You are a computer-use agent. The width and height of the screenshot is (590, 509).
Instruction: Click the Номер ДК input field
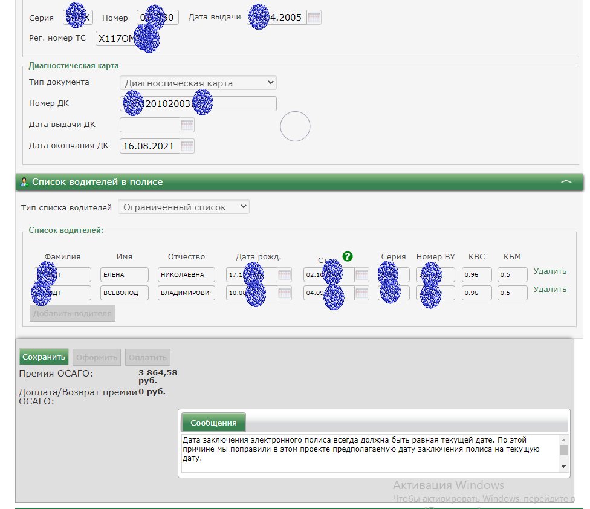[198, 103]
